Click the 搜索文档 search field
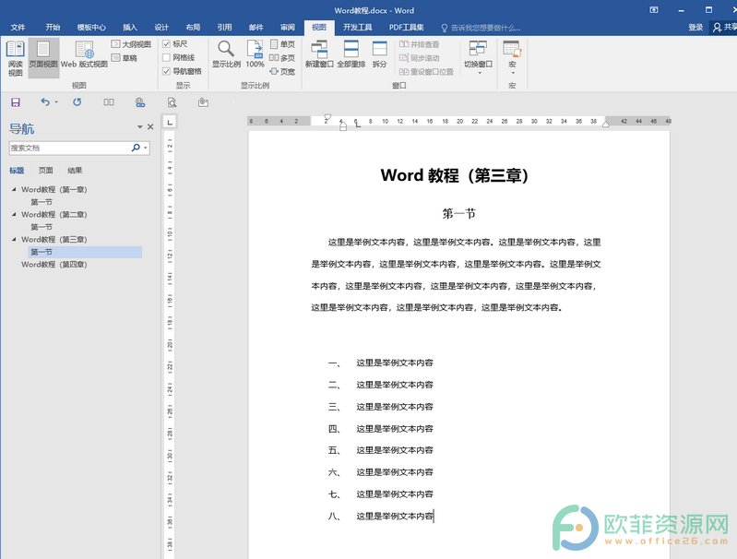The image size is (737, 559). 69,148
